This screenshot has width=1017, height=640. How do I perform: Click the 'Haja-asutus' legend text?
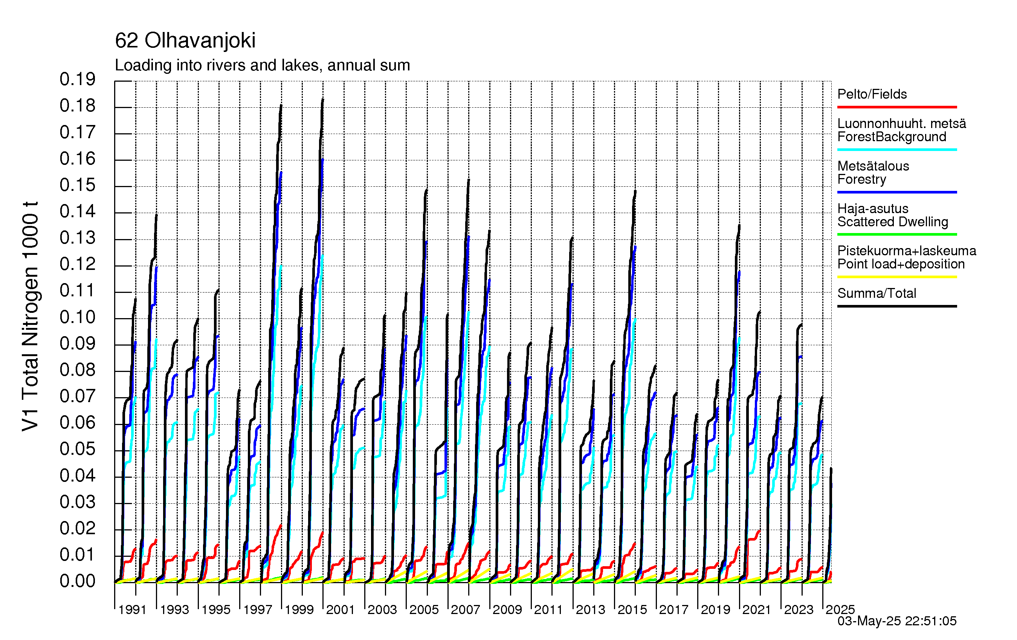pyautogui.click(x=873, y=209)
